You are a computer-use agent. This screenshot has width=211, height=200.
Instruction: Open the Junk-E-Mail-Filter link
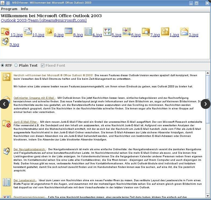tap(25, 122)
